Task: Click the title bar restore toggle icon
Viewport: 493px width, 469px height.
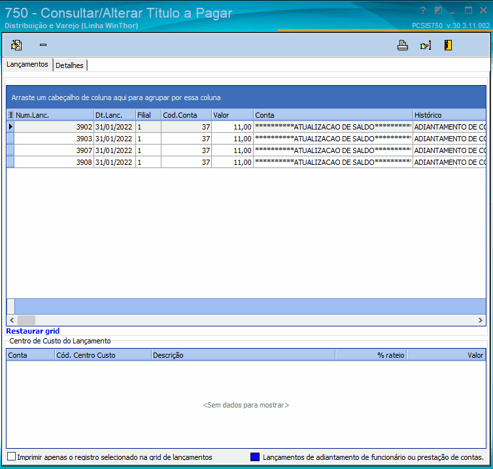Action: click(438, 10)
